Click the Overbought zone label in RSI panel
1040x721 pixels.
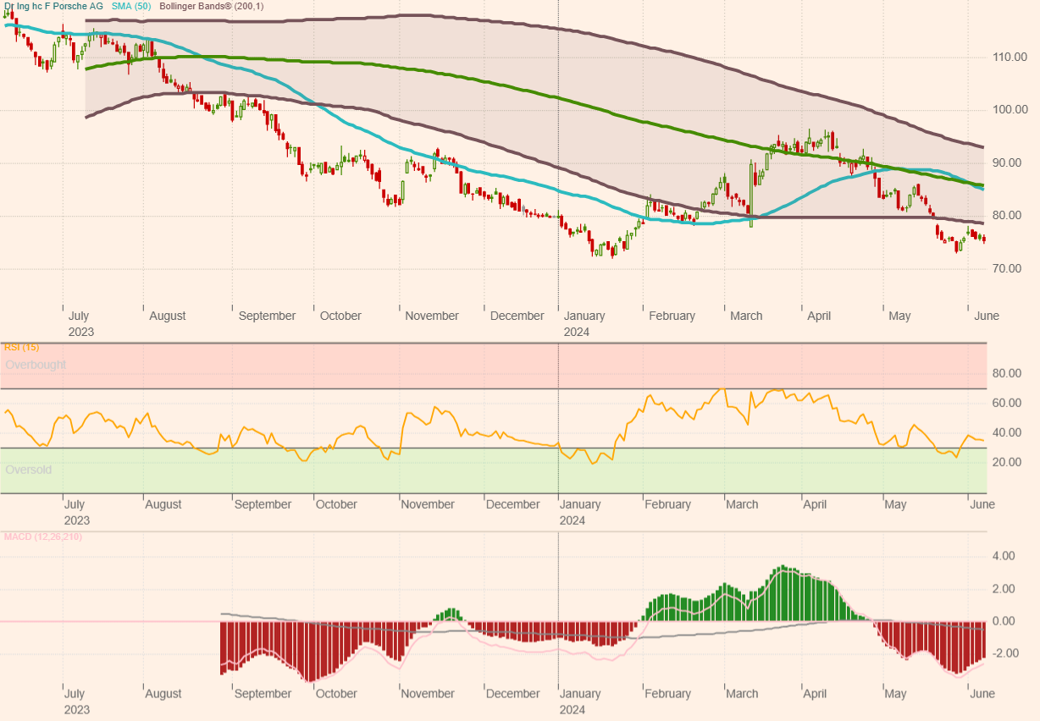[36, 365]
